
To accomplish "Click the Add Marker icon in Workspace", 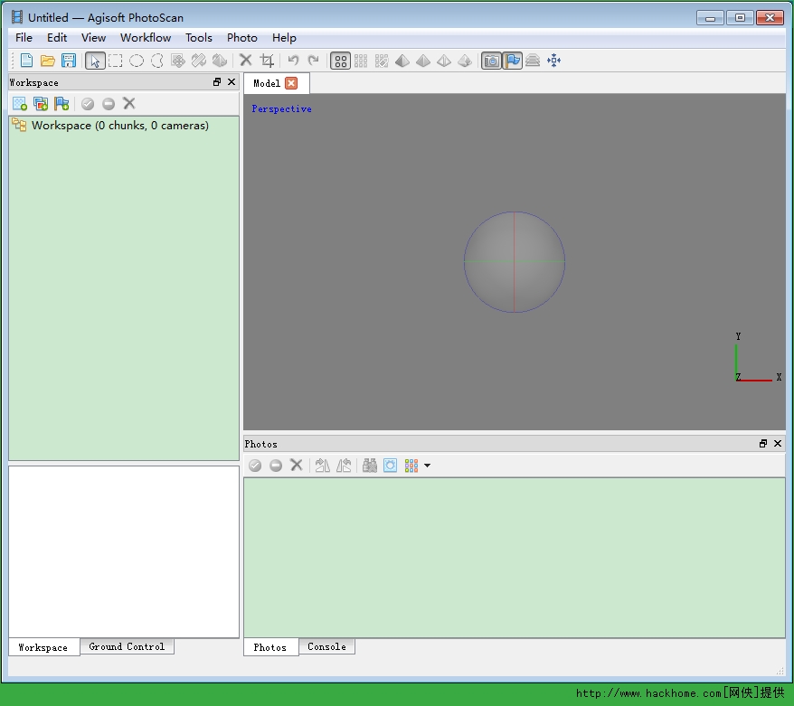I will [x=61, y=104].
